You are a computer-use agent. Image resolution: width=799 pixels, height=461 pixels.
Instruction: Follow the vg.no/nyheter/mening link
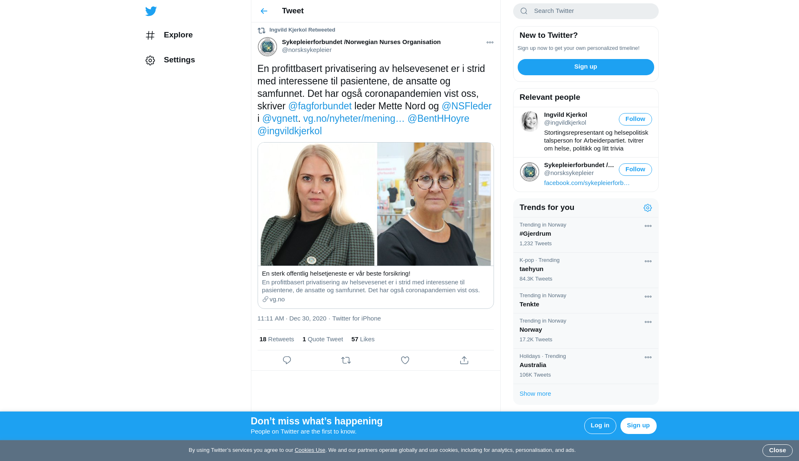[x=354, y=118]
